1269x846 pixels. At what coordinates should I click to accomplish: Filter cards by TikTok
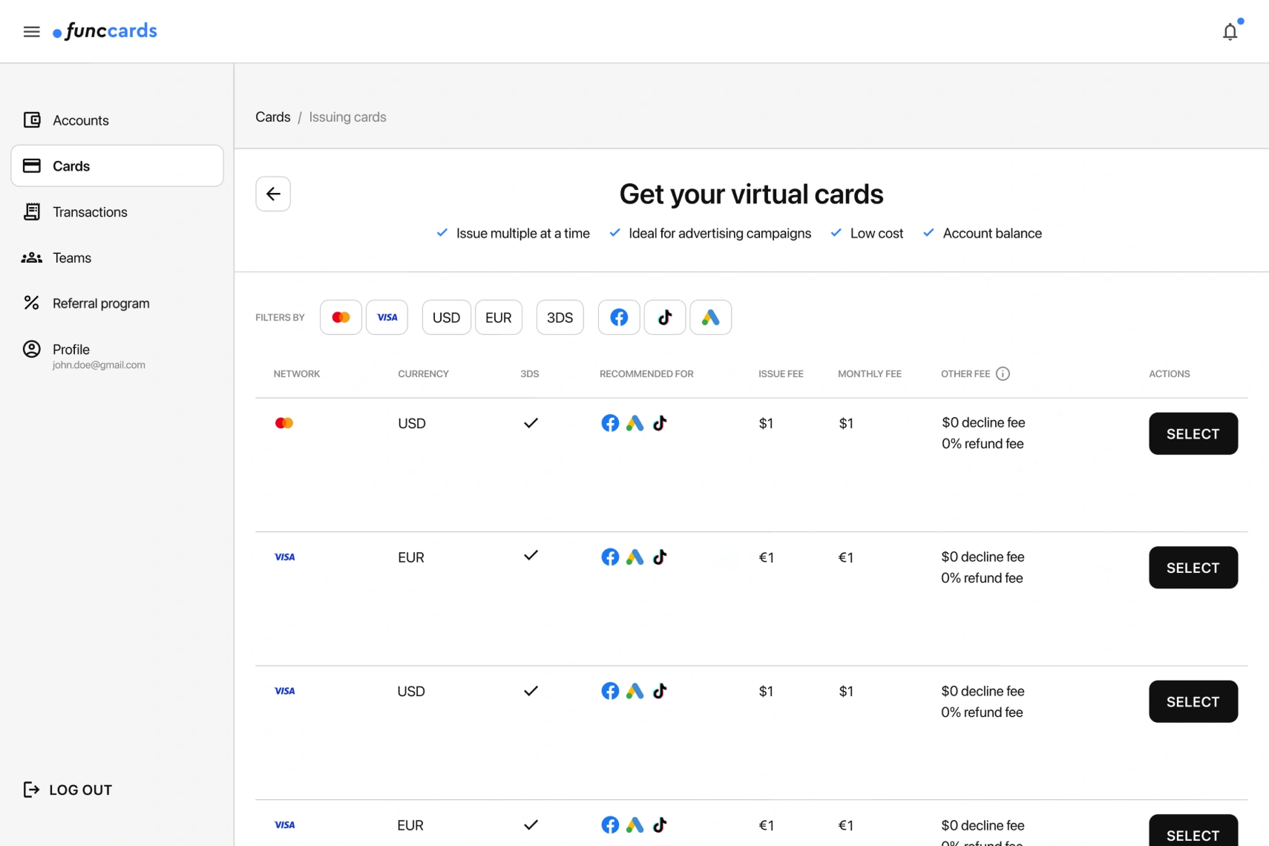[x=665, y=318]
